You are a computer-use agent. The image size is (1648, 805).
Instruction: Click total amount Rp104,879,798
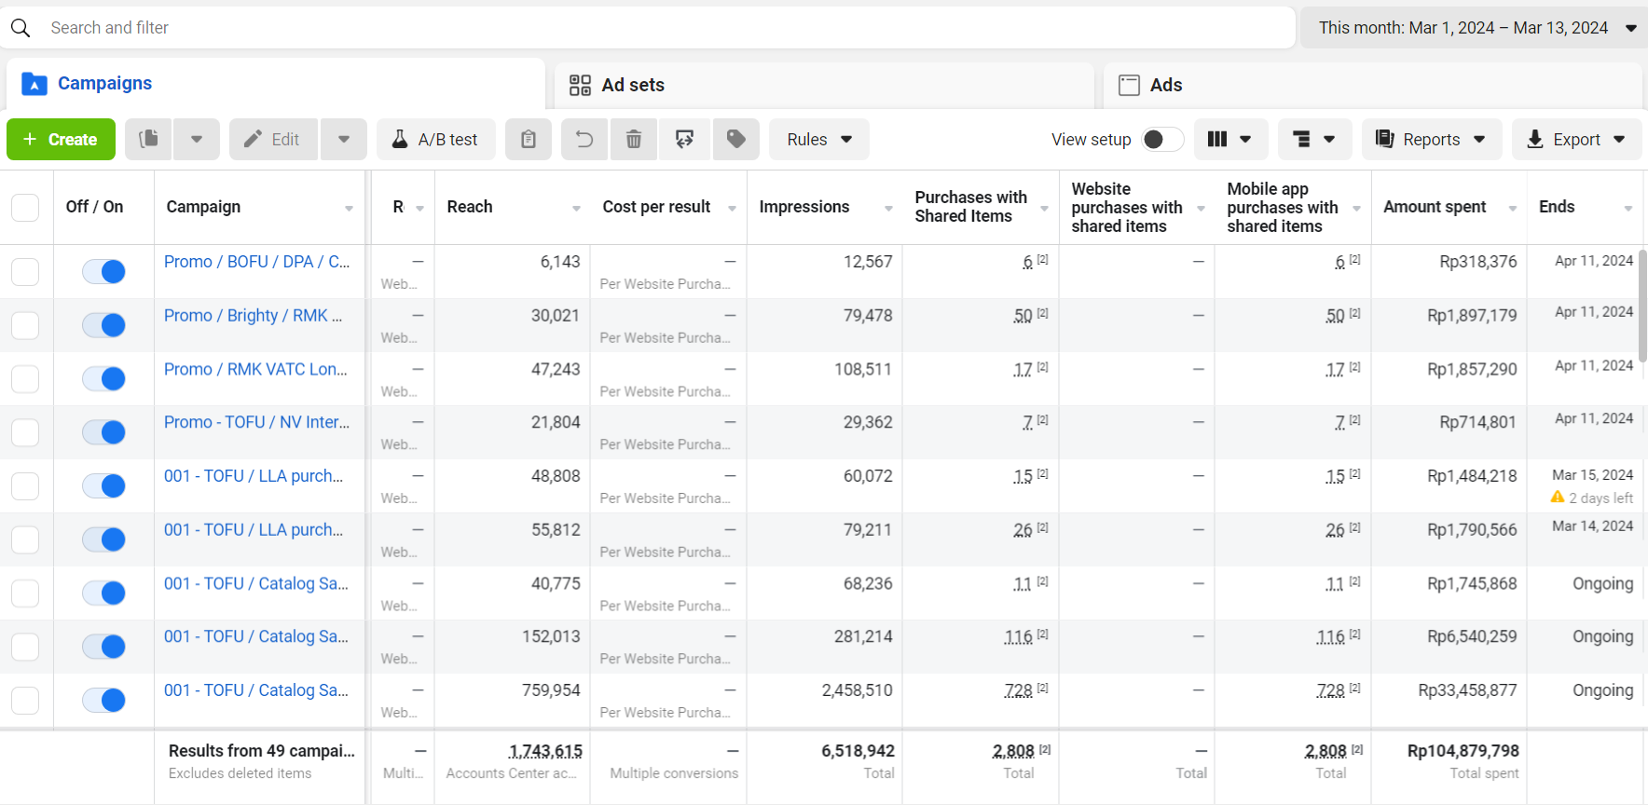click(x=1463, y=751)
